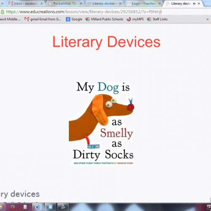Click the audio speaker icon on active tab
The width and height of the screenshot is (211, 211).
(195, 4)
